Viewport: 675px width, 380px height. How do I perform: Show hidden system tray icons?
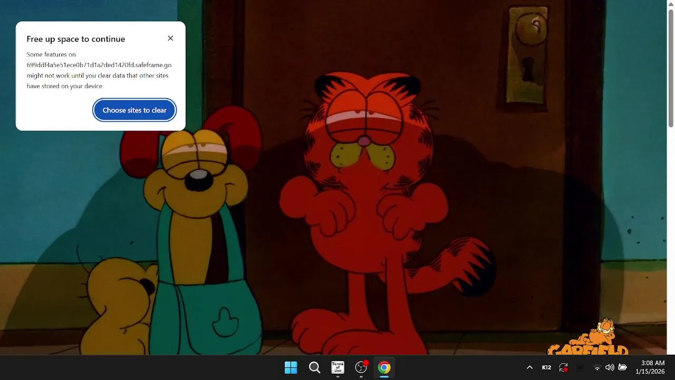coord(529,367)
